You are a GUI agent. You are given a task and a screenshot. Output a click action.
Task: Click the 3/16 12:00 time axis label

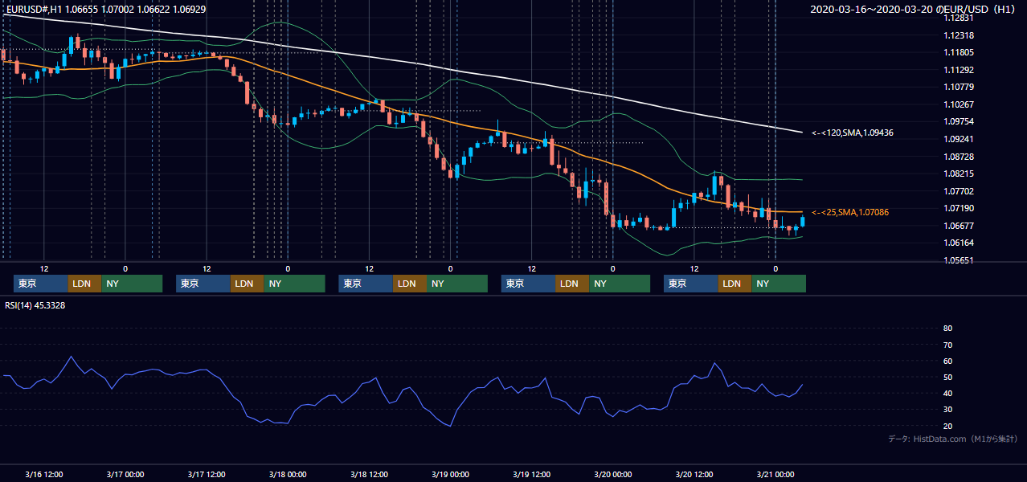(x=44, y=474)
